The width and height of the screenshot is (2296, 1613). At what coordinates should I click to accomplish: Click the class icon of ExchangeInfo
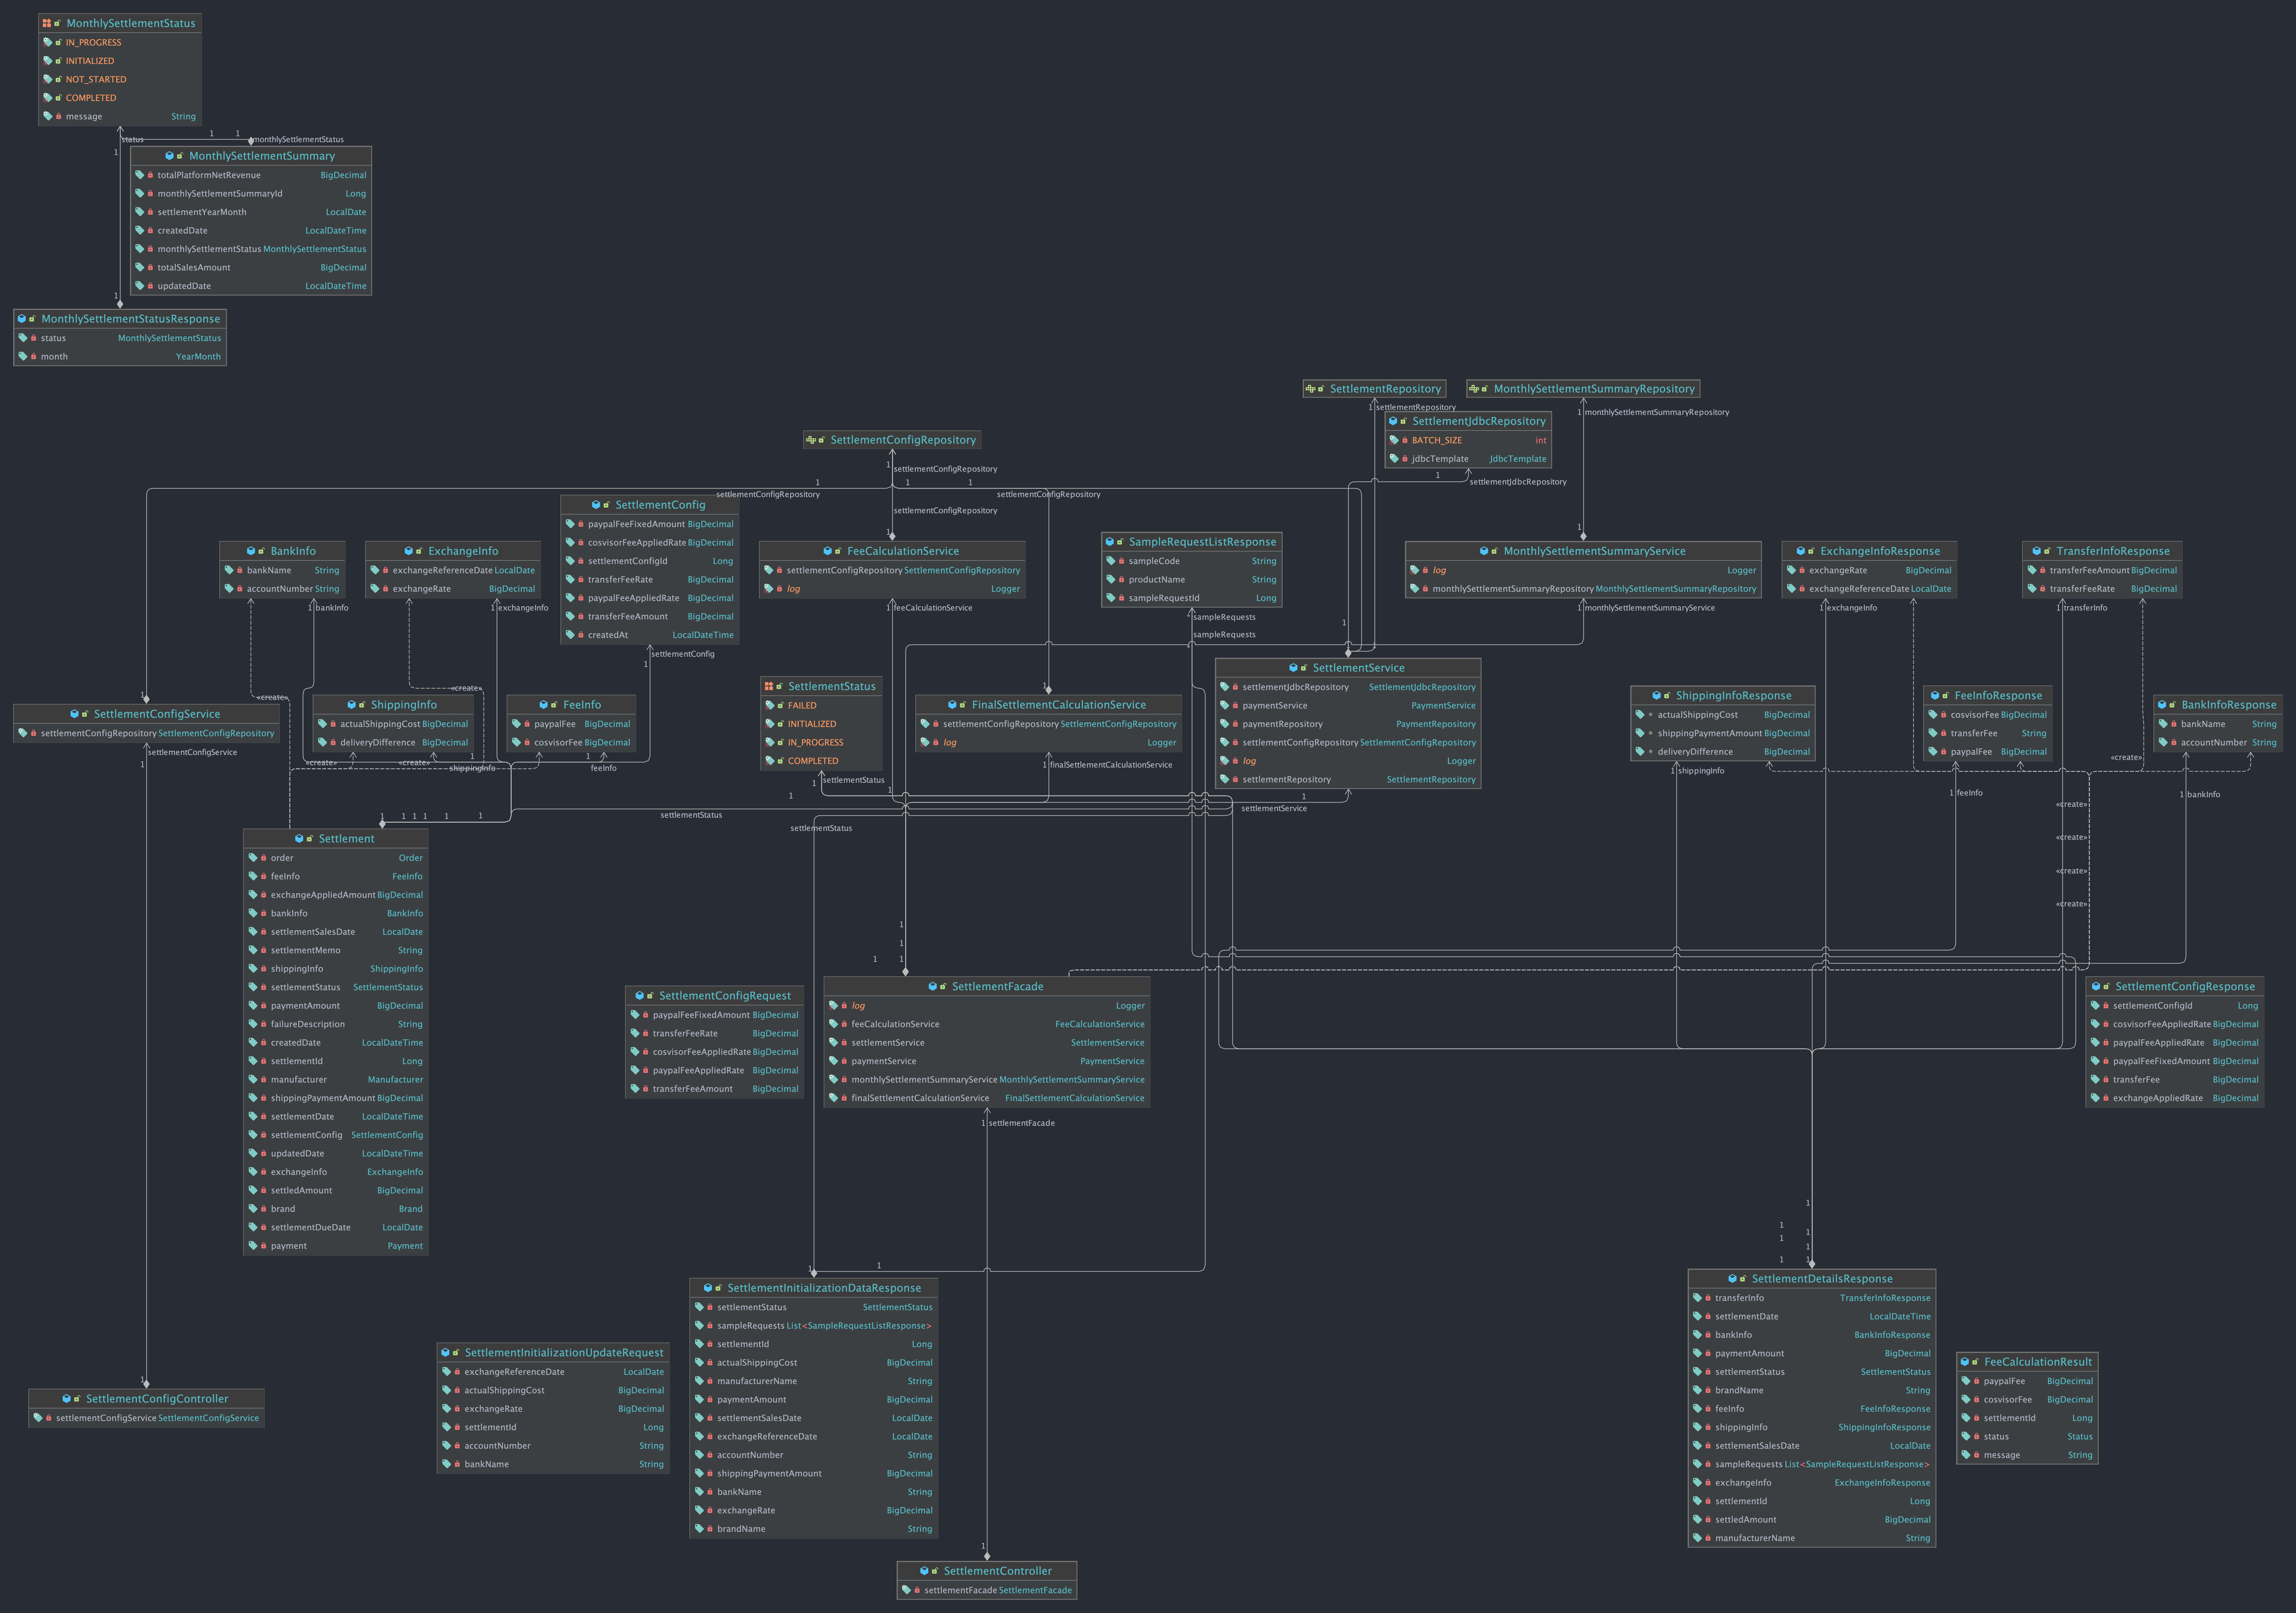409,551
